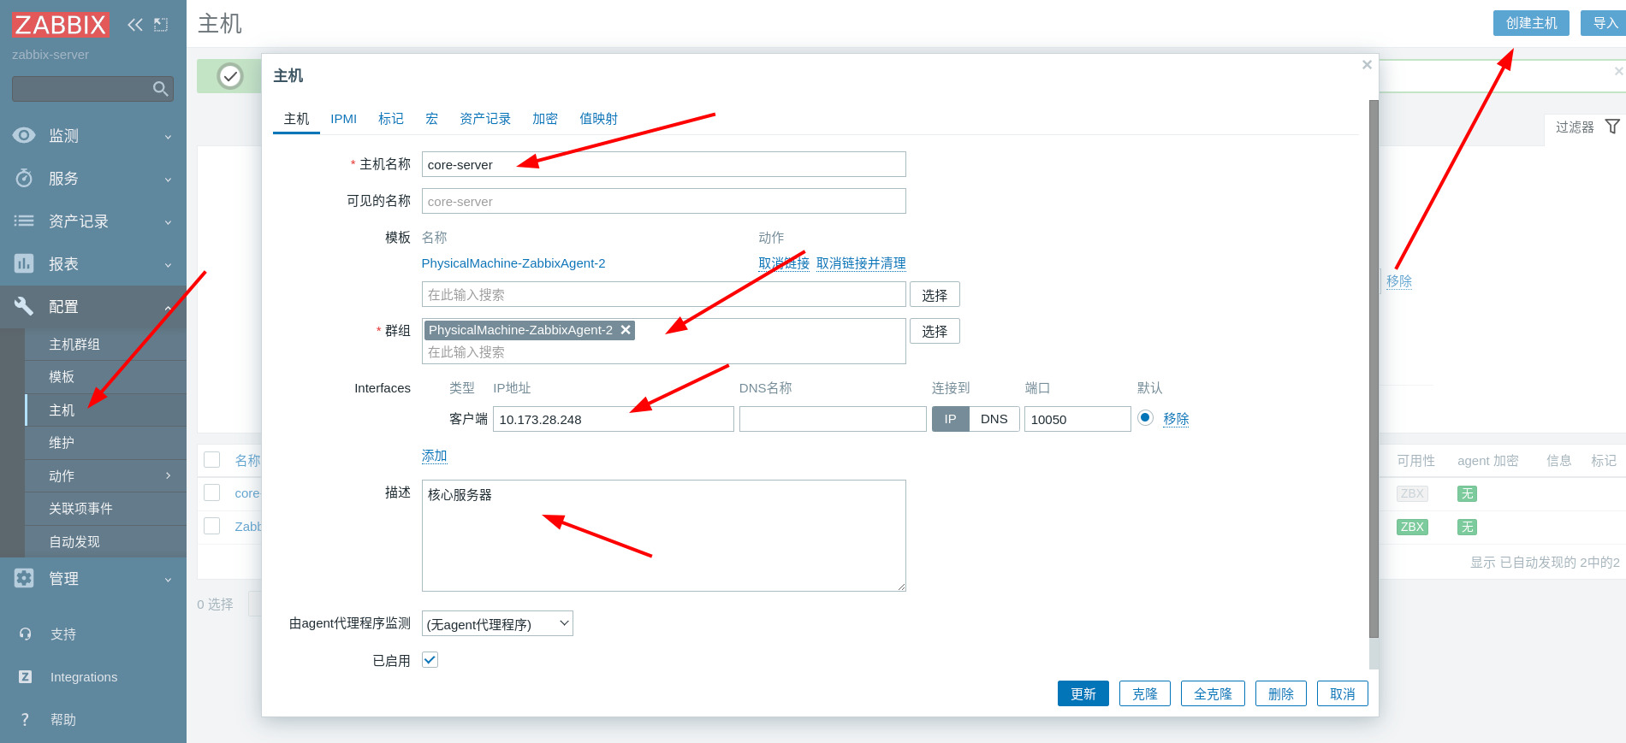Switch to the 值映射 tab
The height and width of the screenshot is (743, 1626).
(x=599, y=119)
